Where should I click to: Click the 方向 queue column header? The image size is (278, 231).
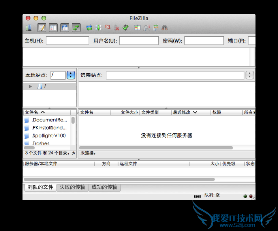(x=106, y=164)
